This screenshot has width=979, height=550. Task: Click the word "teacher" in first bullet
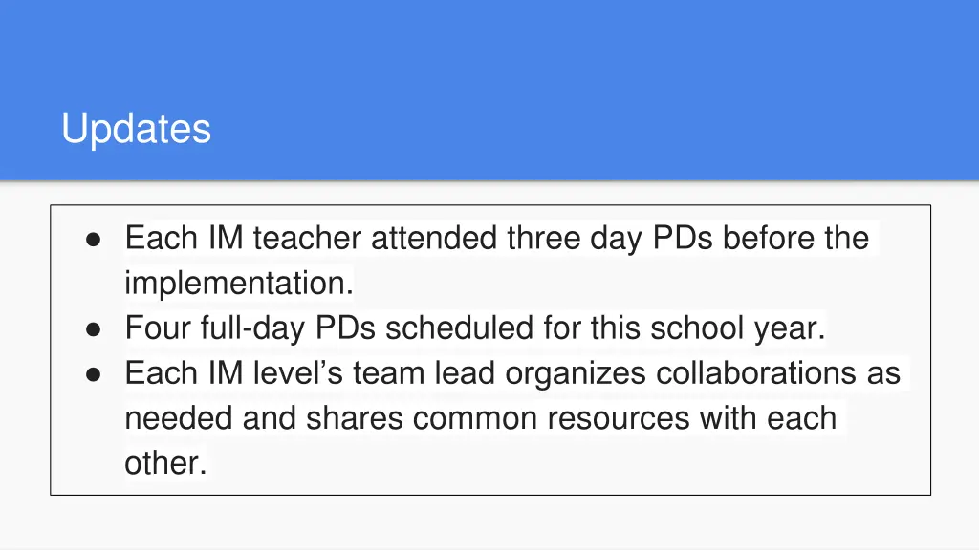tap(307, 238)
